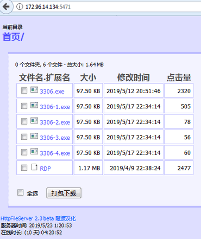Click the 2477 hit count cell
The width and height of the screenshot is (201, 239).
(x=179, y=167)
